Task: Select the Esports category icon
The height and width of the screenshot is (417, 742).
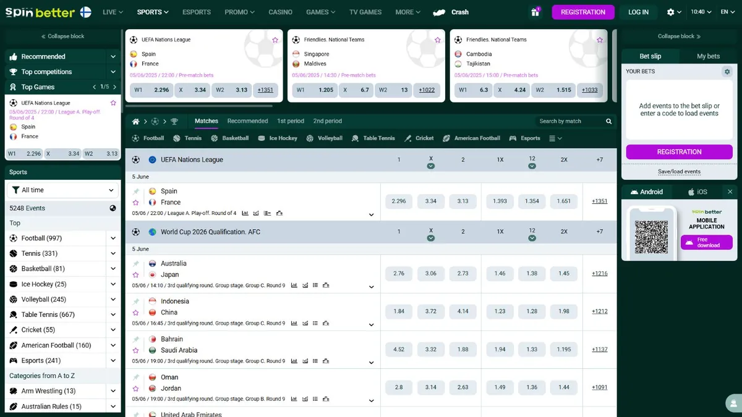Action: click(512, 138)
